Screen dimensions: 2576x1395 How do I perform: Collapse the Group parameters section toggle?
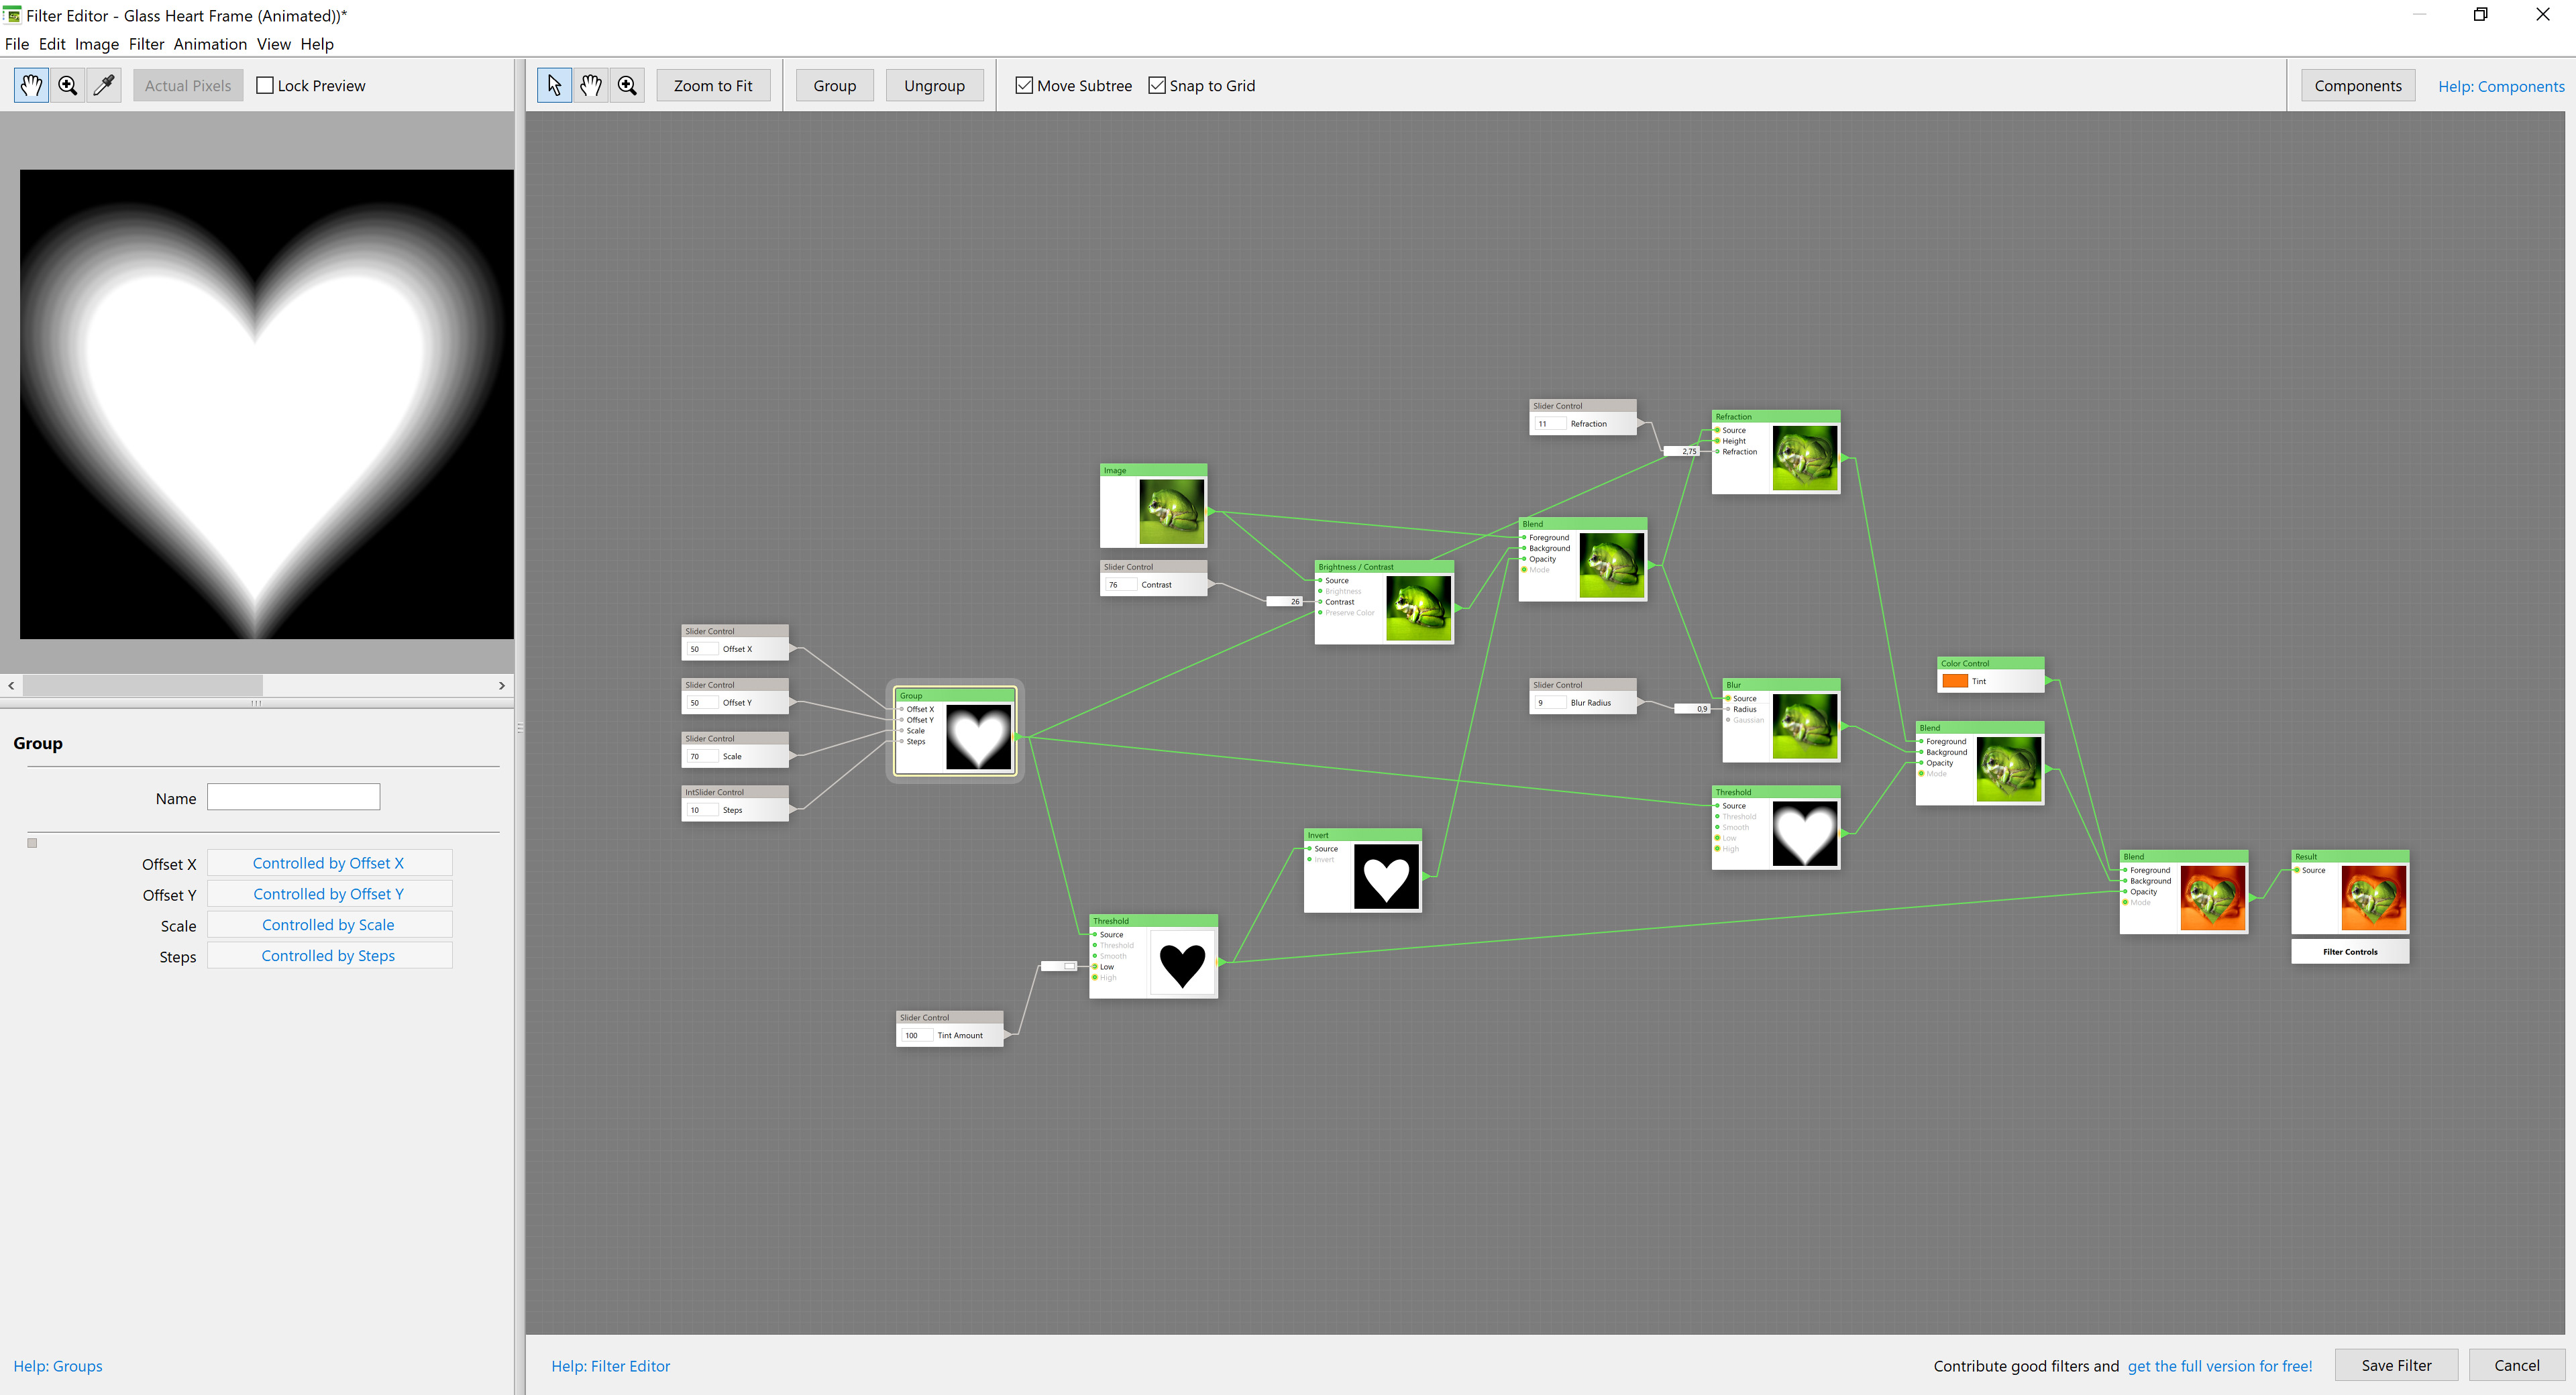pyautogui.click(x=32, y=843)
